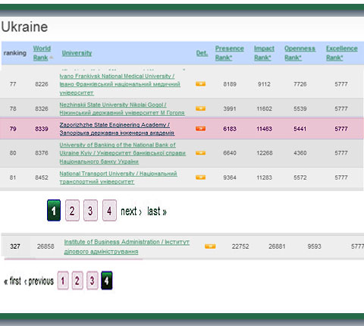This screenshot has width=364, height=326.
Task: Select presence rank value 3991
Action: tap(230, 108)
